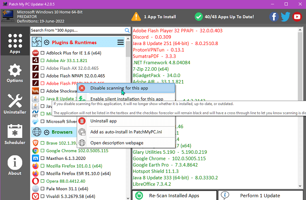Select Add as auto-install in PatchMyPC.ini
This screenshot has height=200, width=306.
(126, 132)
